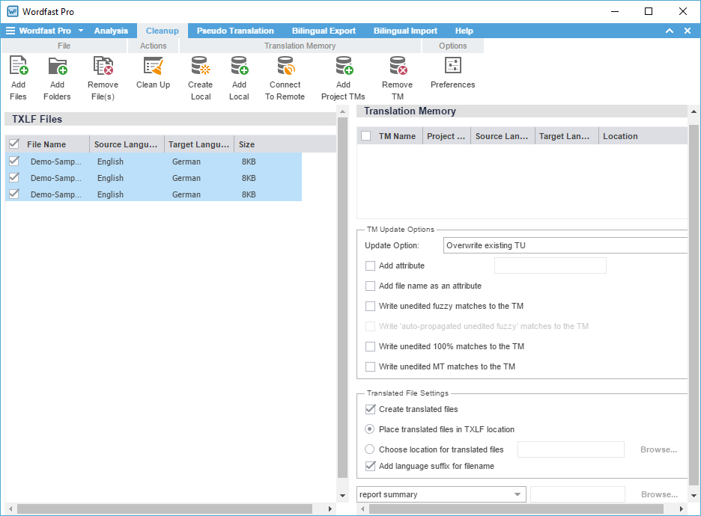The height and width of the screenshot is (516, 701).
Task: Uncheck Add language suffix for filename
Action: pyautogui.click(x=370, y=466)
